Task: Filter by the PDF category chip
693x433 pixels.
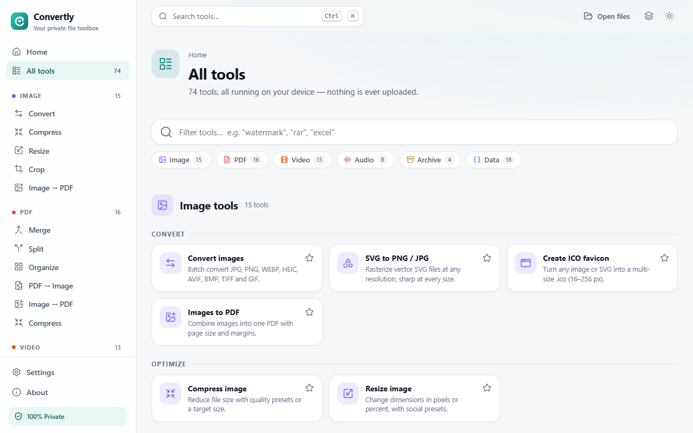Action: [x=243, y=160]
